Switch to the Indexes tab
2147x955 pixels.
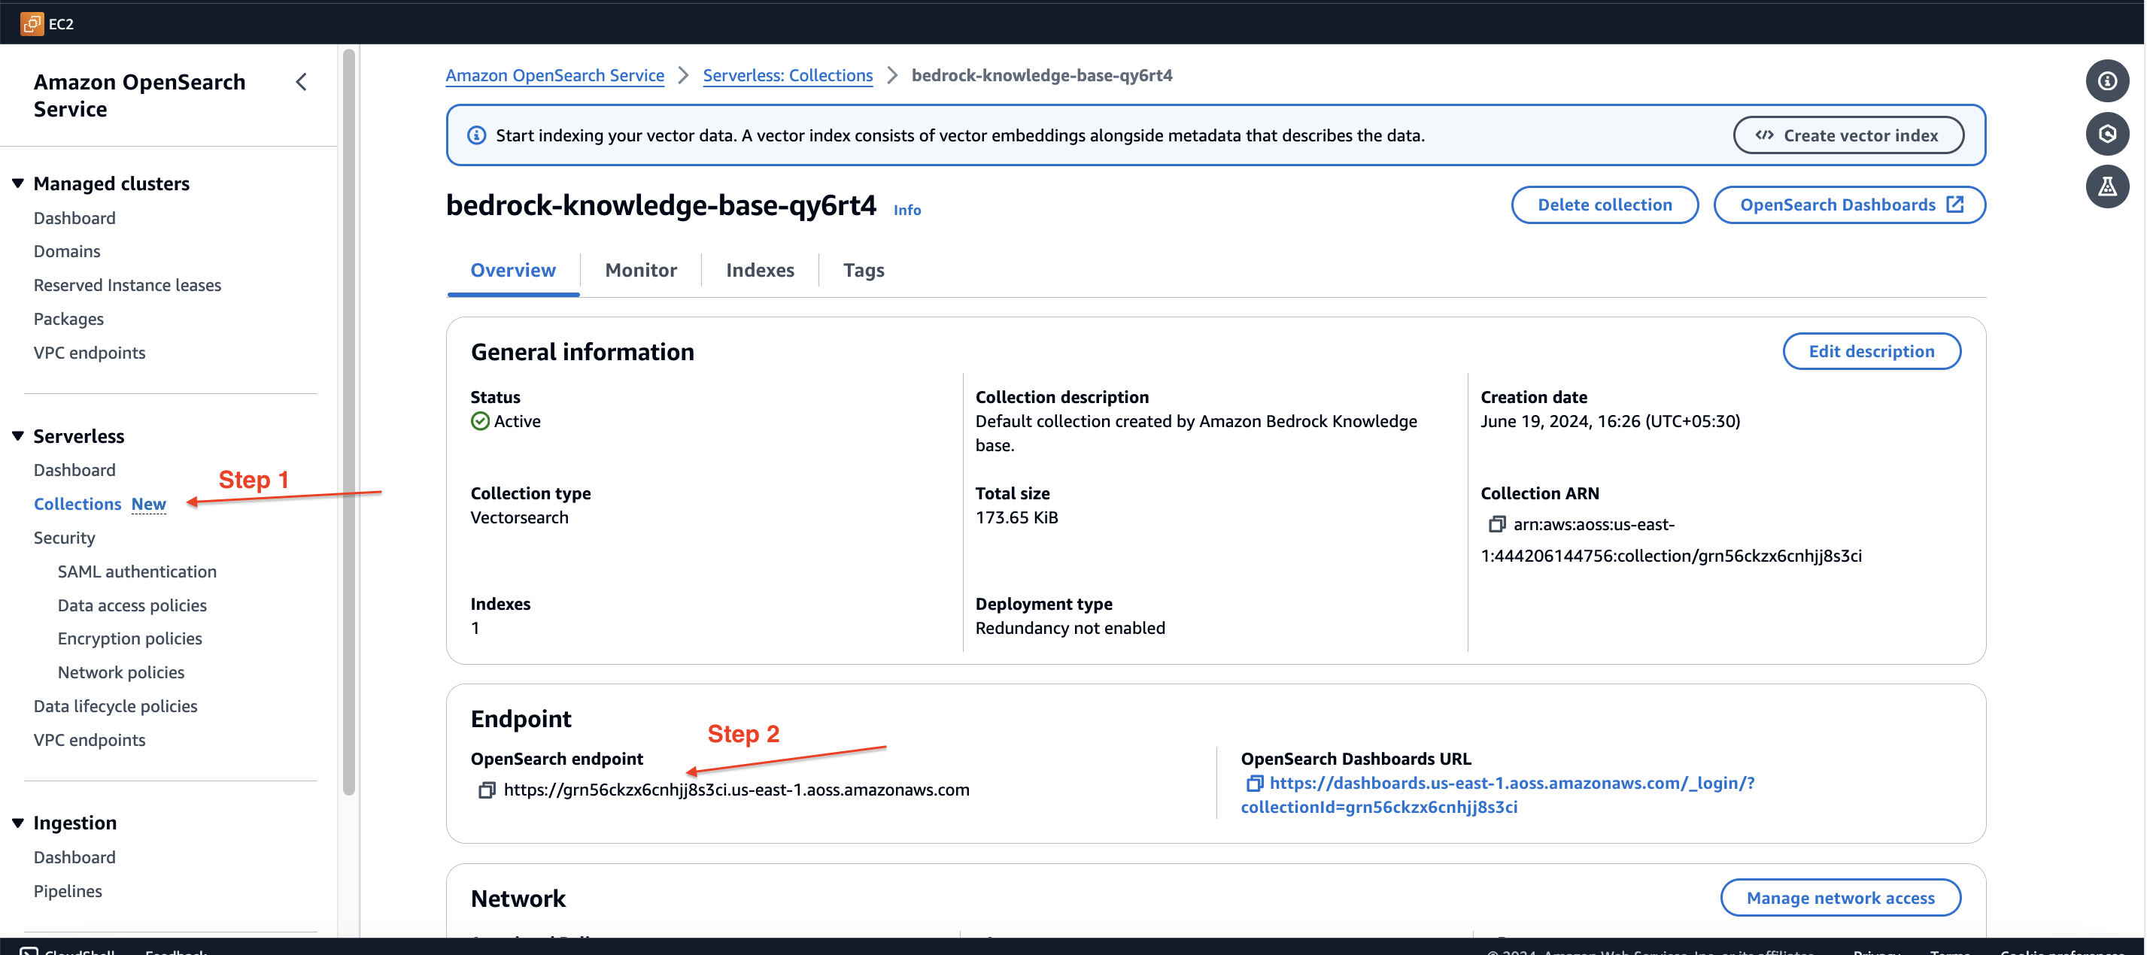[760, 269]
